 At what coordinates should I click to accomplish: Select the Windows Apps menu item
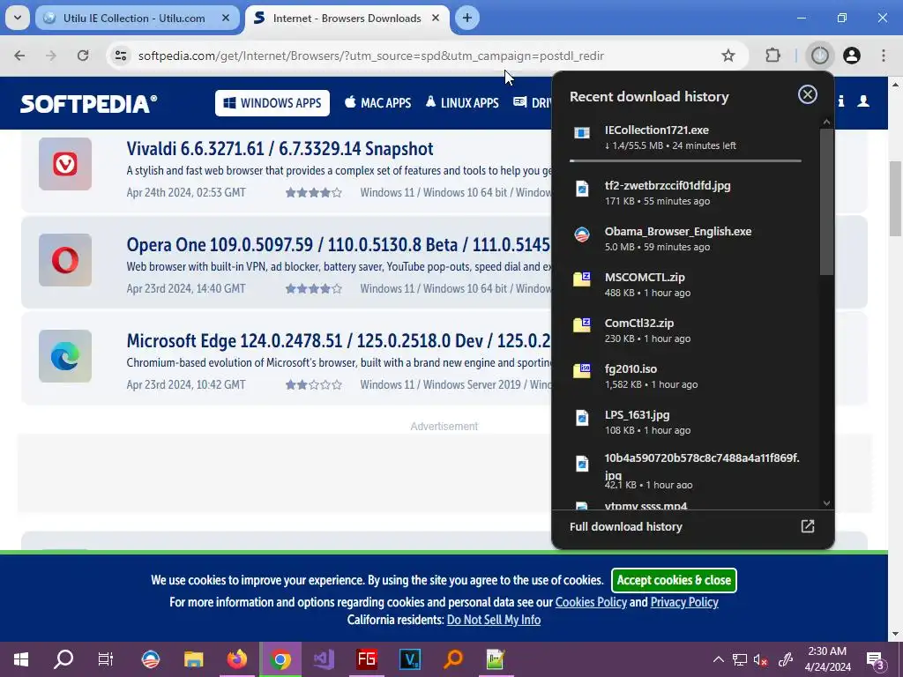(x=272, y=103)
